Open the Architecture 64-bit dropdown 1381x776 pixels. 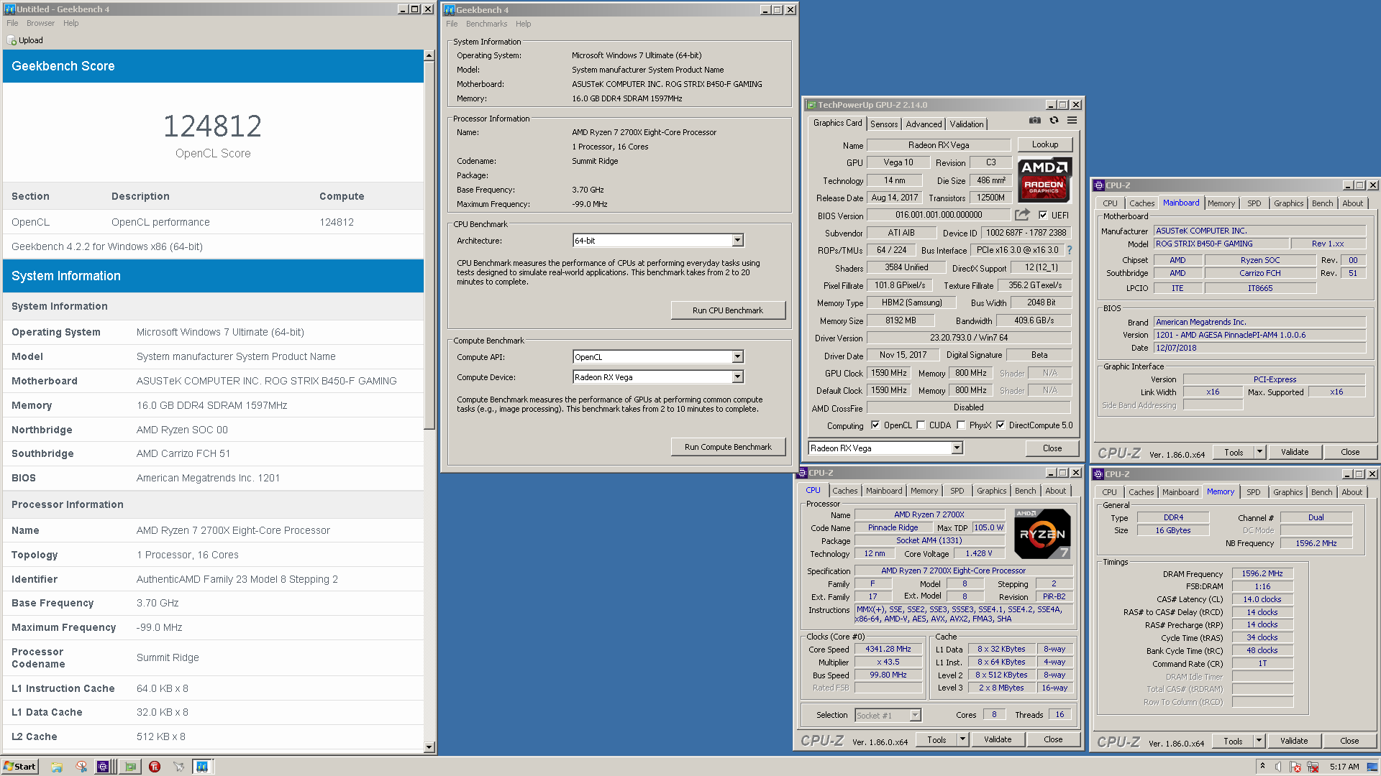737,241
